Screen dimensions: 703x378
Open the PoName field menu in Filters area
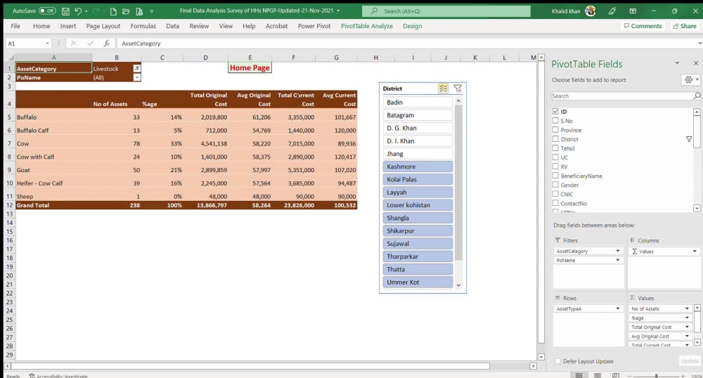617,260
